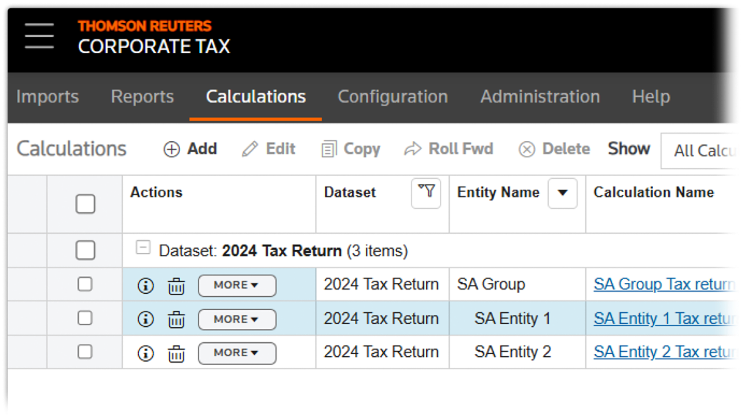Click the info icon for SA Entity 1
The height and width of the screenshot is (417, 741).
(x=145, y=319)
